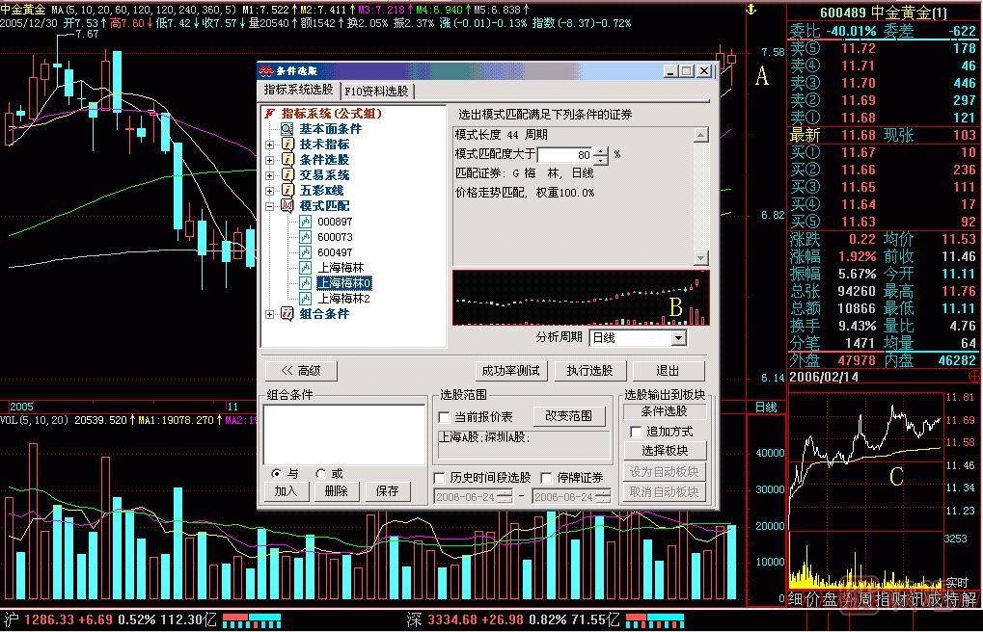Click the 组合条件 icon in tree
The width and height of the screenshot is (983, 632).
[287, 314]
